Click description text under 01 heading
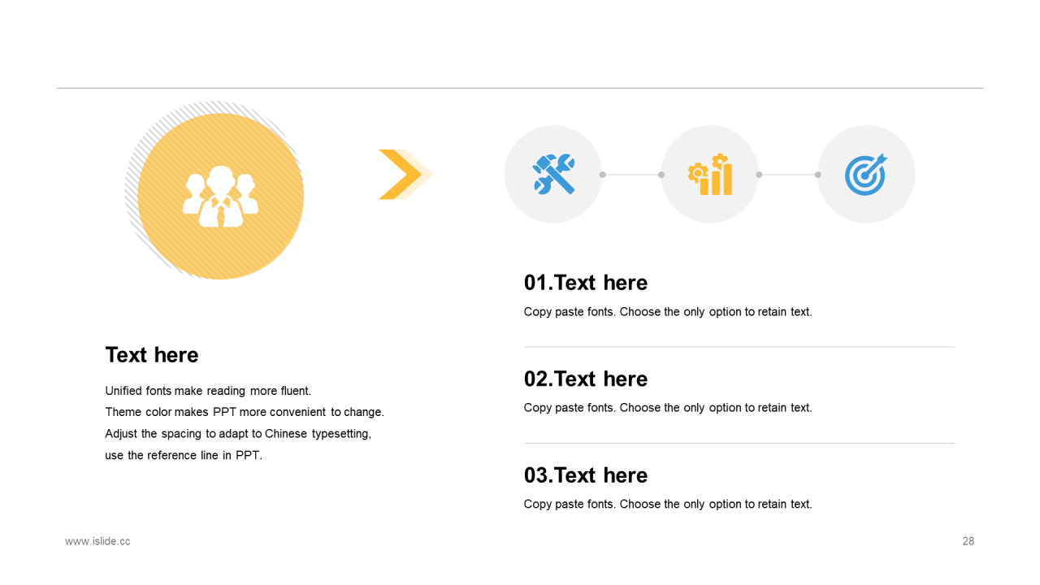The height and width of the screenshot is (585, 1040). coord(668,312)
